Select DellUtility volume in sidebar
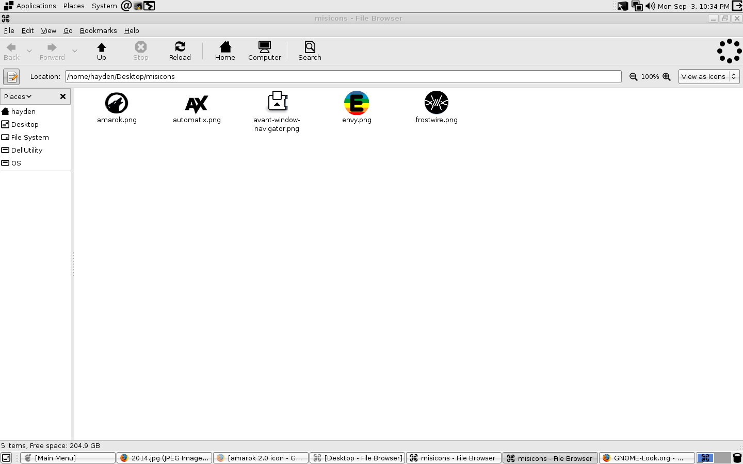Viewport: 743px width, 464px height. click(x=35, y=150)
